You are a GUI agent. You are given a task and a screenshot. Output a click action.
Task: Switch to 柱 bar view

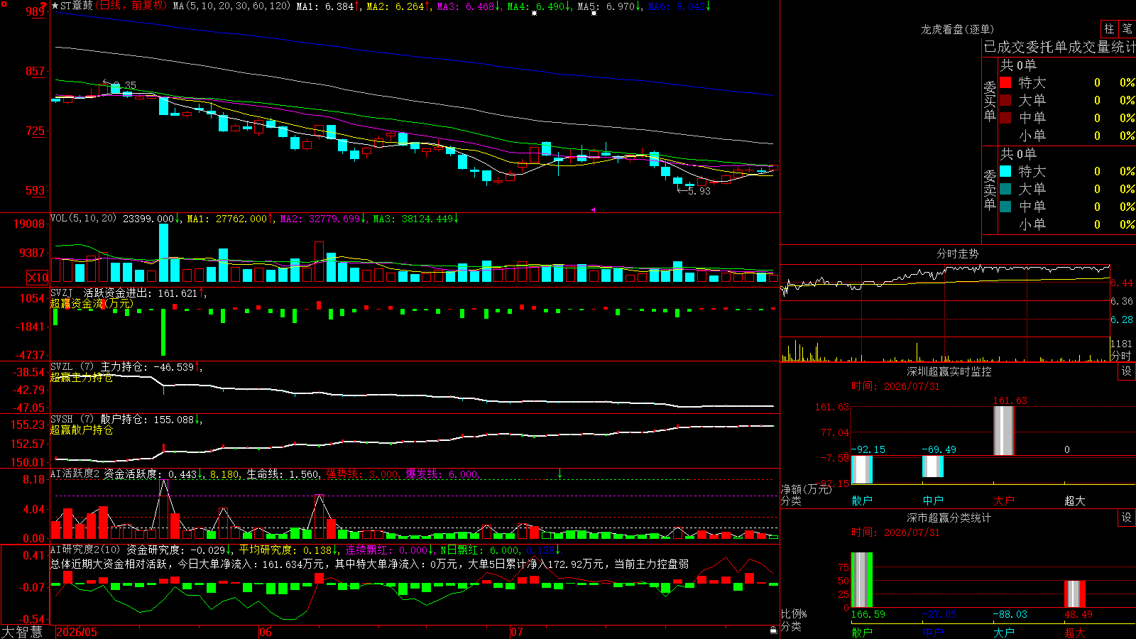(x=1109, y=28)
